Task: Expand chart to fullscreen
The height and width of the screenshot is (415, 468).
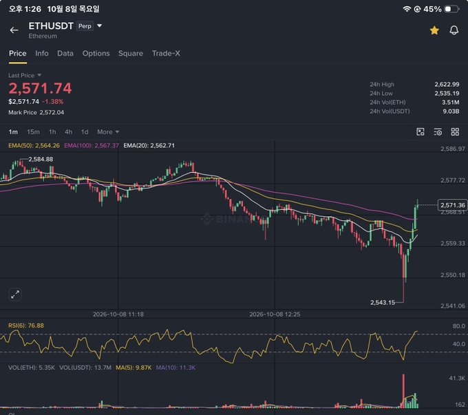Action: 15,295
